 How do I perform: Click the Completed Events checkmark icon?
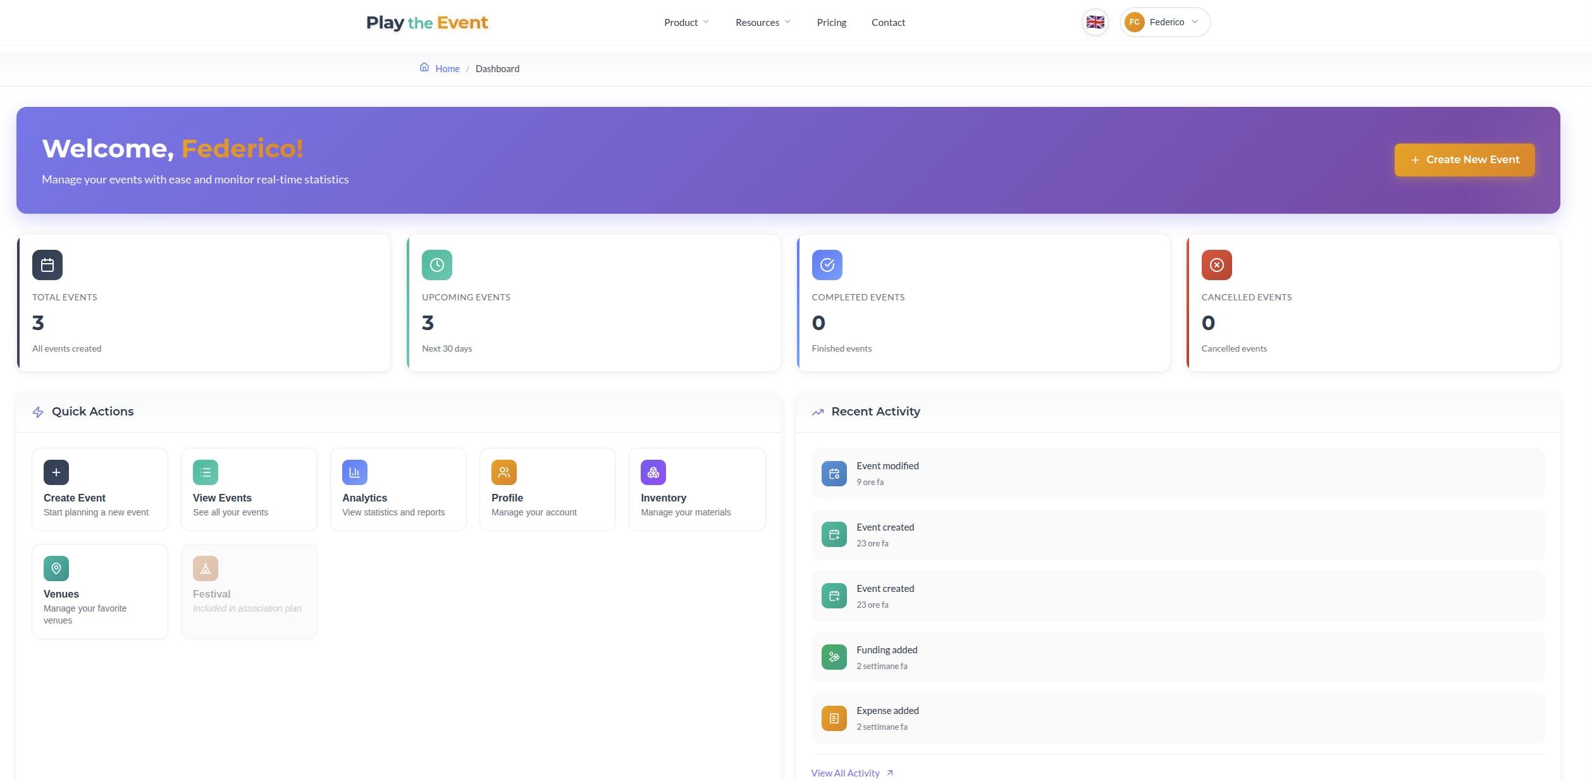click(x=827, y=265)
